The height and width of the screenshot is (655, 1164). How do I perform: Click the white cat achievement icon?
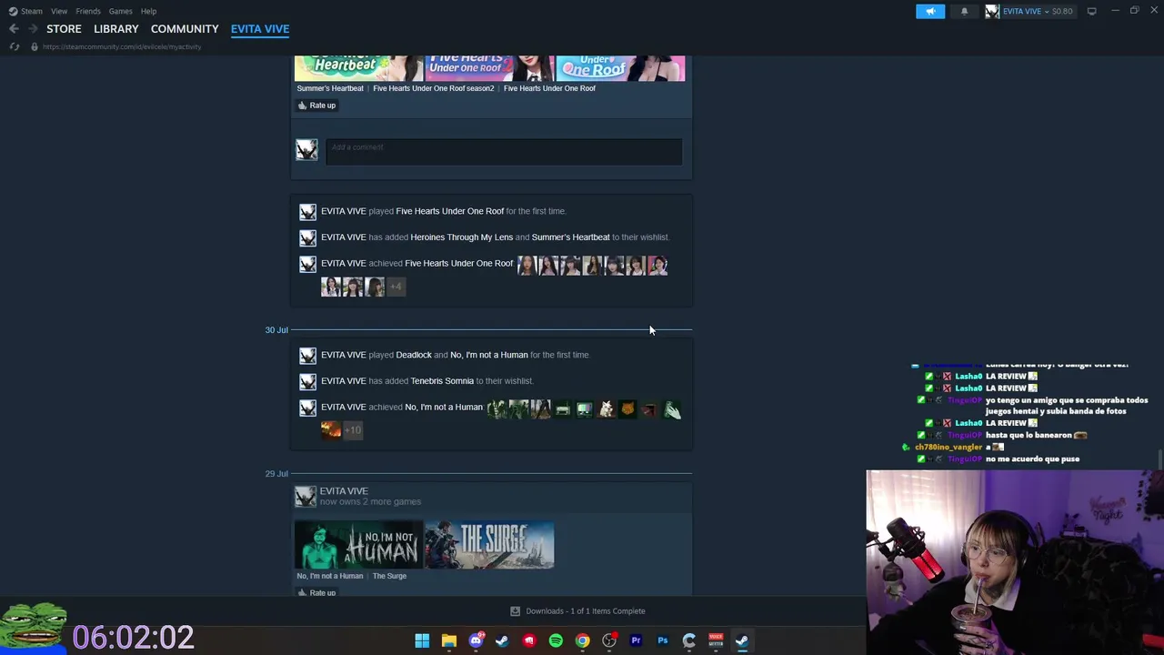(x=606, y=409)
